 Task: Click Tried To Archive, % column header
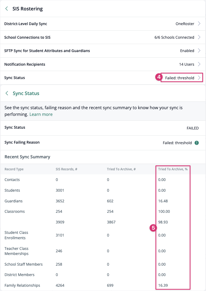[x=173, y=169]
